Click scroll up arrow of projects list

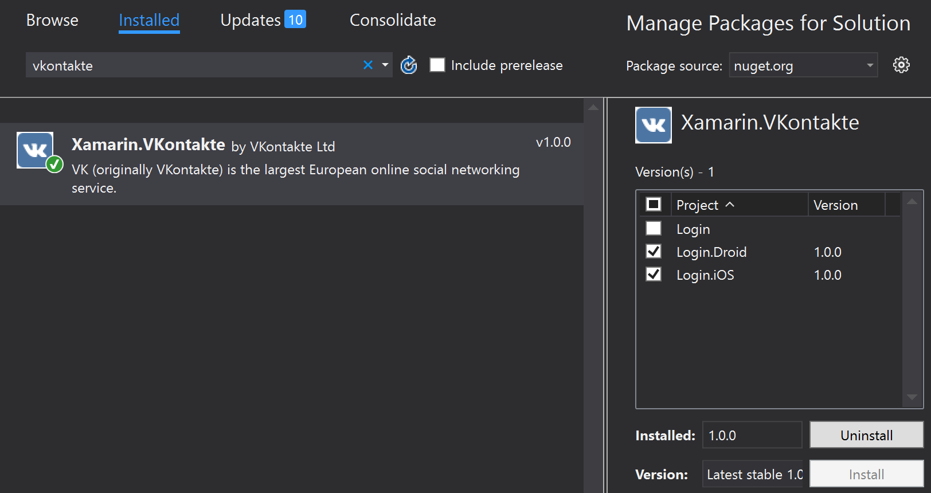[x=912, y=202]
